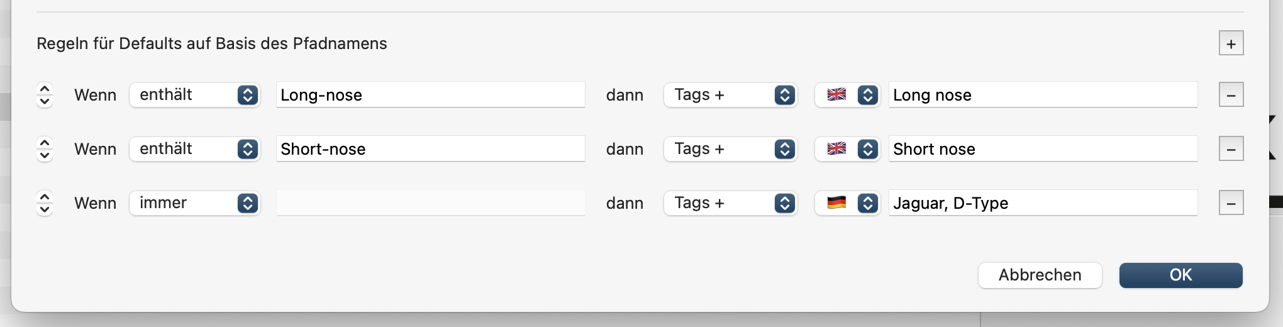Open the 'Tags +' dropdown for the Long-nose rule

tap(730, 95)
